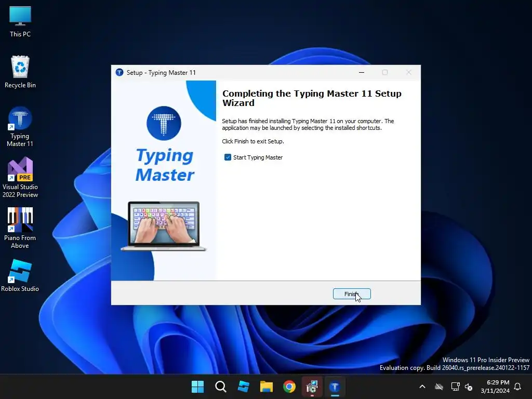Click the muted volume tray icon
Screen dimensions: 532x399
point(469,387)
